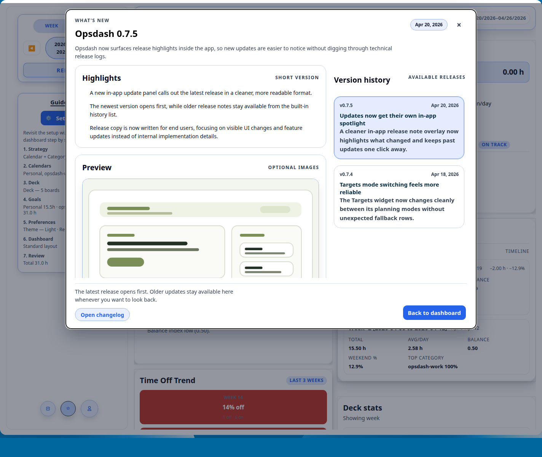Go to previous week with orange arrow

coord(32,48)
